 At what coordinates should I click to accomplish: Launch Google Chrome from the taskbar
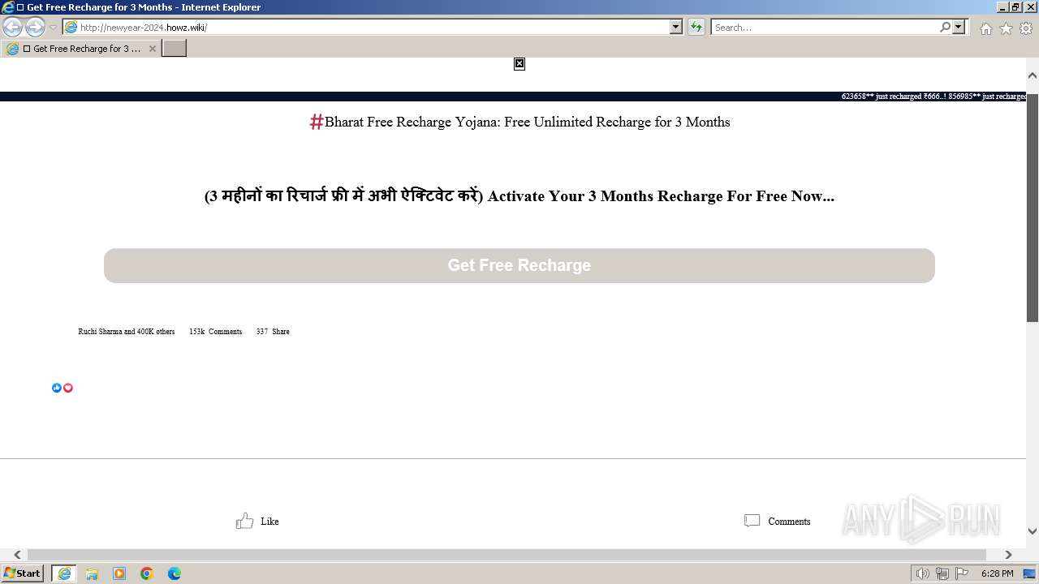[x=147, y=573]
